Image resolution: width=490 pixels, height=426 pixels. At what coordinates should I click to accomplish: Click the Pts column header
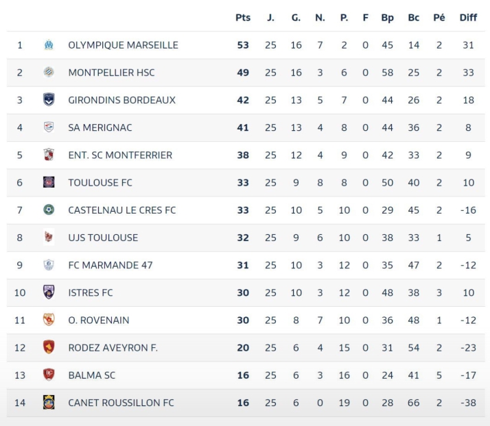(x=243, y=18)
